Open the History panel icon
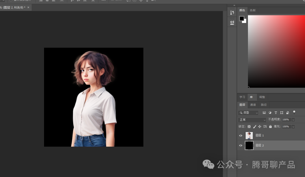This screenshot has height=177, width=305. (x=232, y=13)
